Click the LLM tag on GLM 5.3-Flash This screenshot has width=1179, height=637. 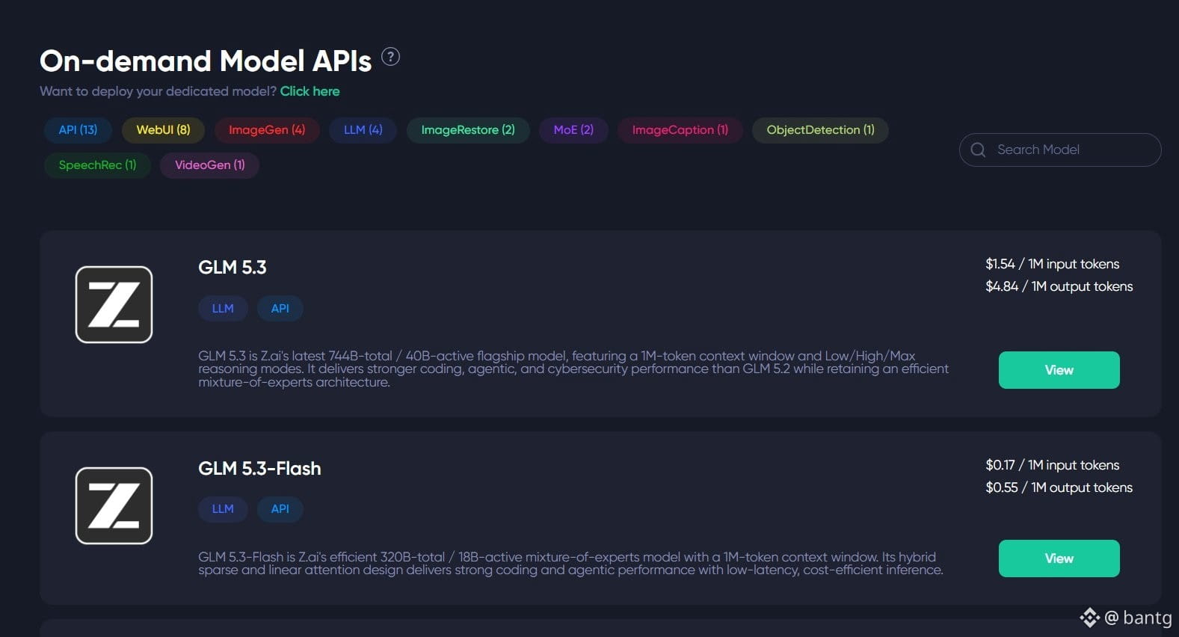[223, 509]
